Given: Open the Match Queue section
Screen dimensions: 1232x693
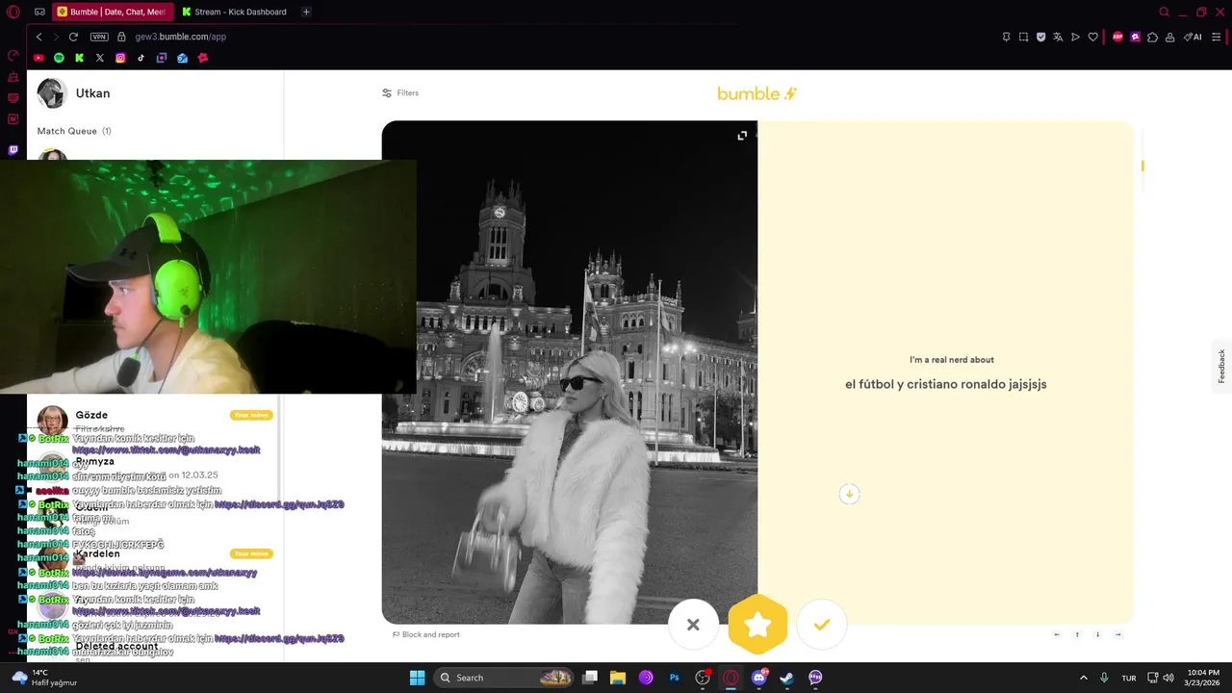Looking at the screenshot, I should click(74, 131).
